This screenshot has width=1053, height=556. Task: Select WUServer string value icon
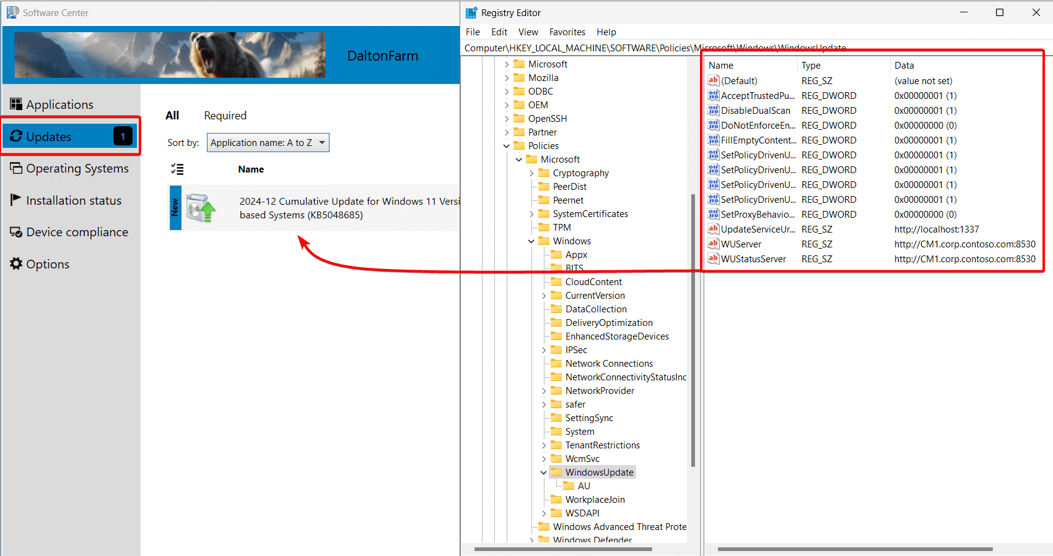(x=714, y=244)
